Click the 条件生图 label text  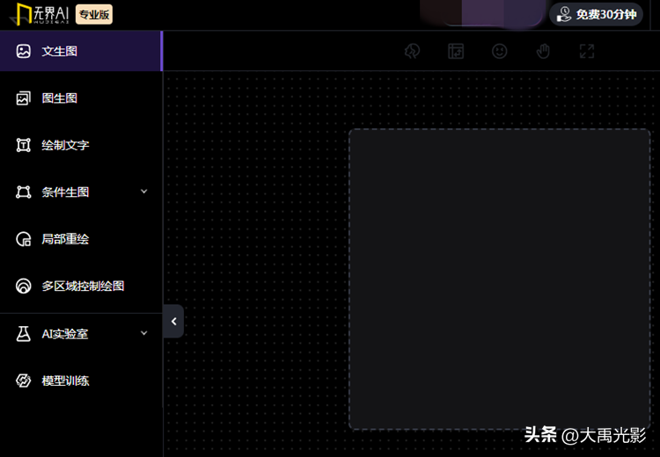point(65,192)
